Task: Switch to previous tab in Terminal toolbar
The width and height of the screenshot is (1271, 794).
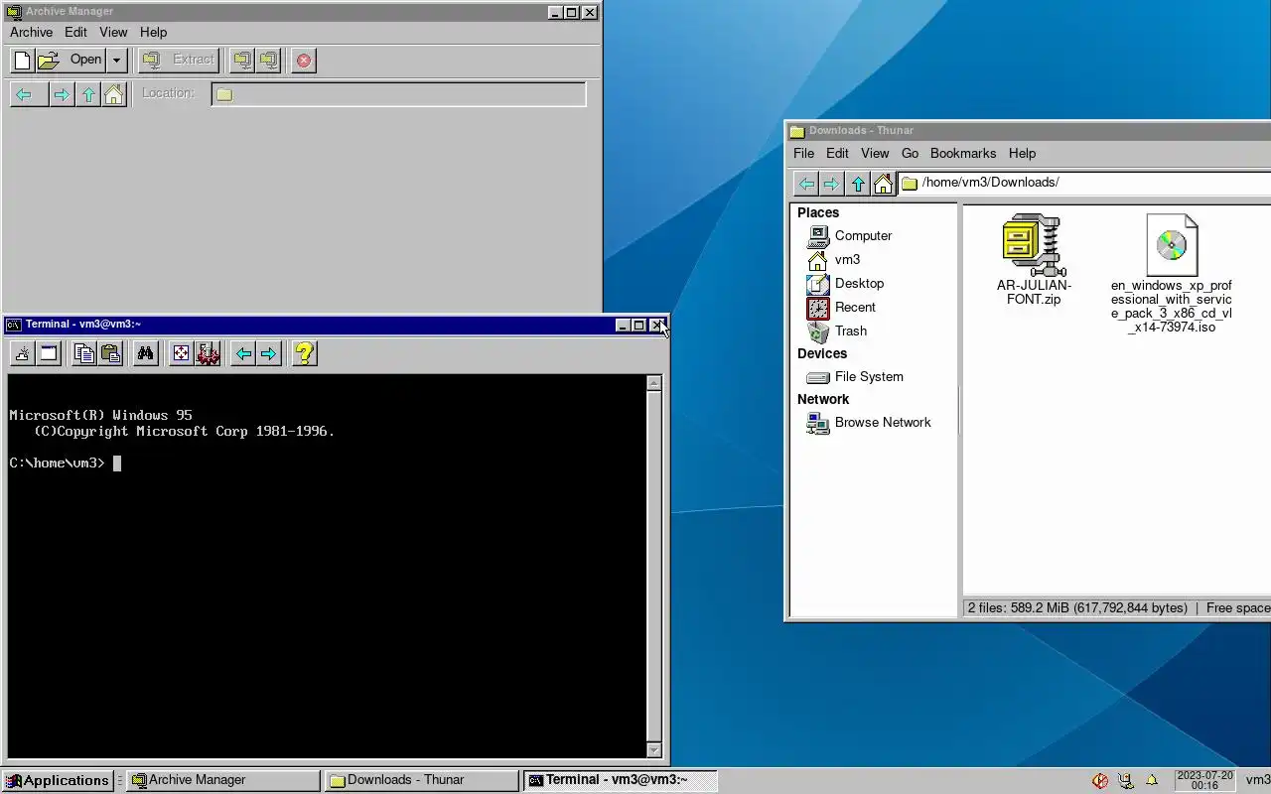Action: (243, 353)
